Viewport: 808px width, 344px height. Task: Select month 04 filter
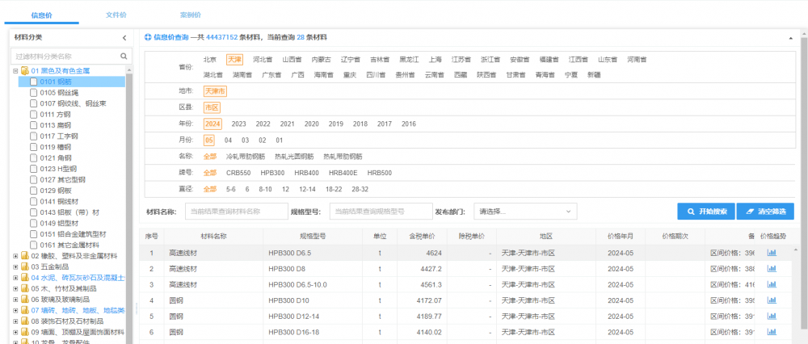tap(229, 140)
